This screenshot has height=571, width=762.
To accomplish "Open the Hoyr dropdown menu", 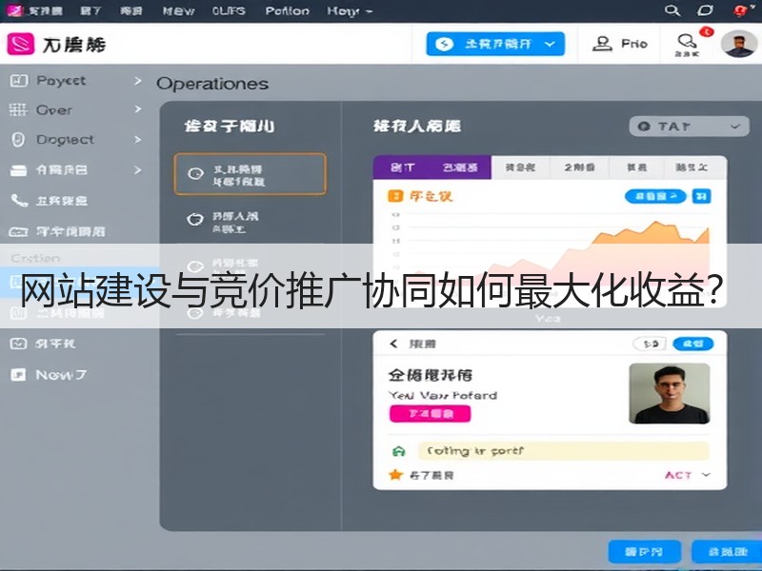I will (x=350, y=10).
